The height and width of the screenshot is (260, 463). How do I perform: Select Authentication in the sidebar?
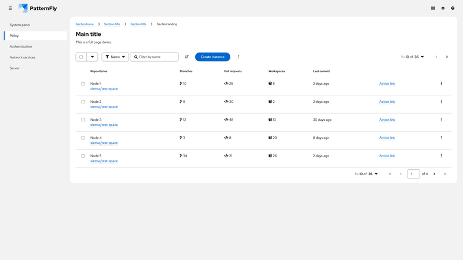[x=21, y=46]
